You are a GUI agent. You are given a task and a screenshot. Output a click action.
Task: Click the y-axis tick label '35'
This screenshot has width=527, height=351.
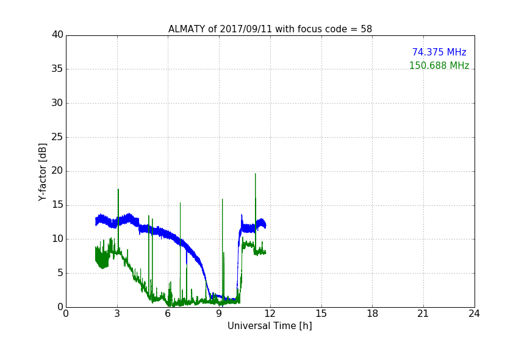tap(57, 69)
